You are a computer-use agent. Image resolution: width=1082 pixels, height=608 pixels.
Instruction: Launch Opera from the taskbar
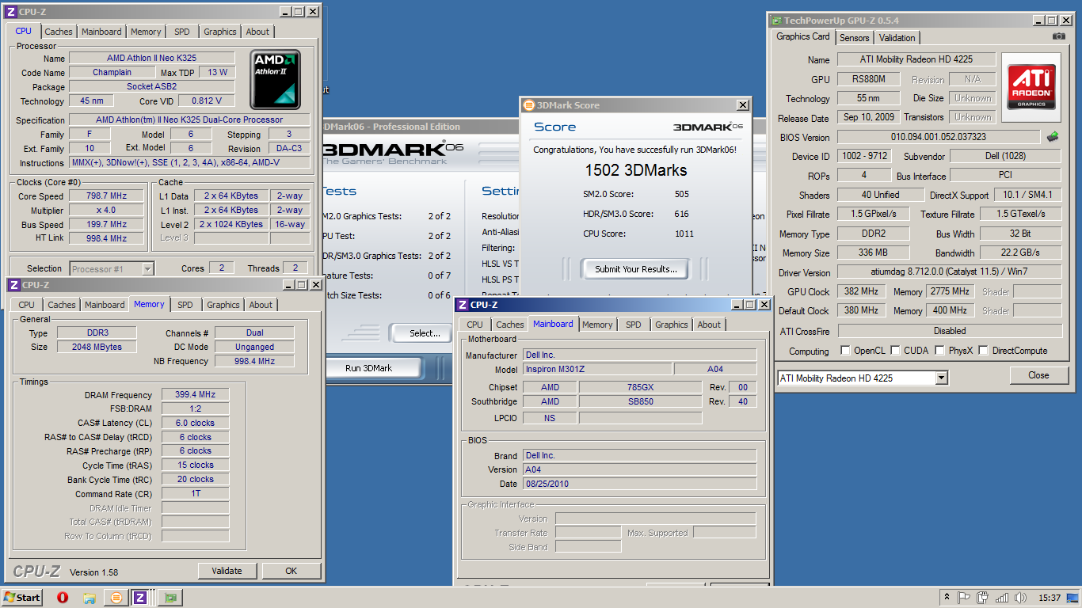[63, 598]
